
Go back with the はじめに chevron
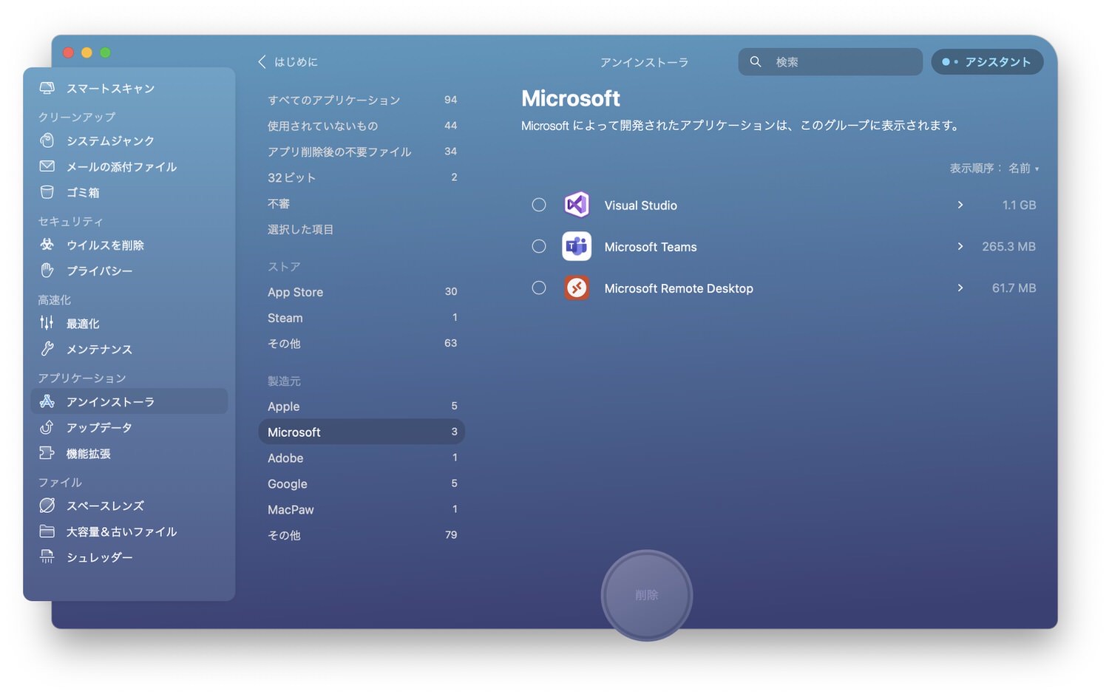(x=262, y=62)
